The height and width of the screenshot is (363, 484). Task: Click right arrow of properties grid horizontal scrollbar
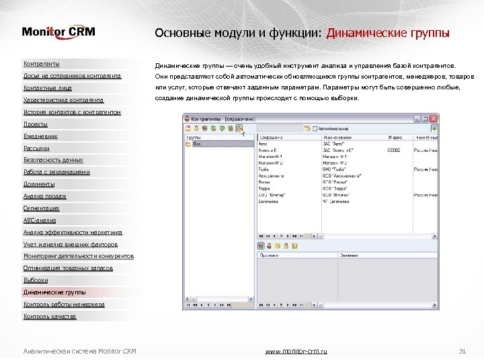(x=434, y=305)
